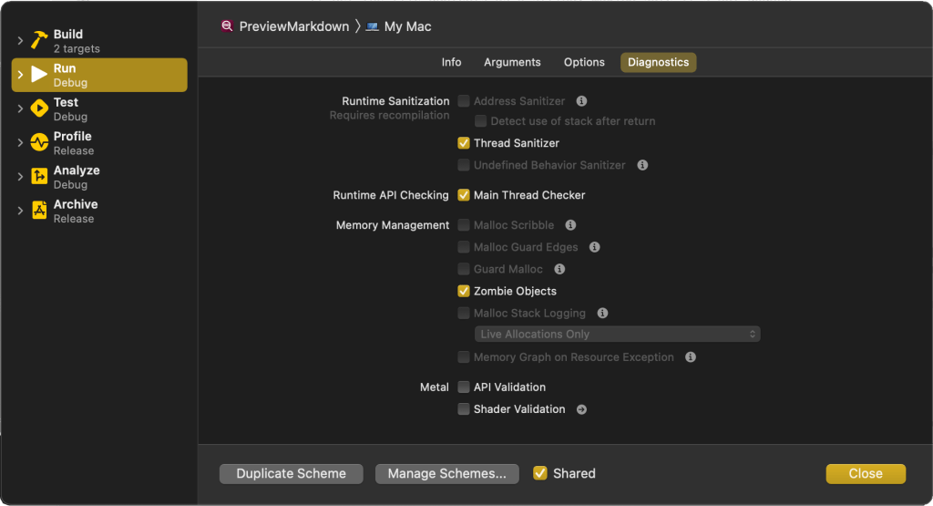Click the Duplicate Scheme button
Image resolution: width=933 pixels, height=506 pixels.
pos(291,473)
